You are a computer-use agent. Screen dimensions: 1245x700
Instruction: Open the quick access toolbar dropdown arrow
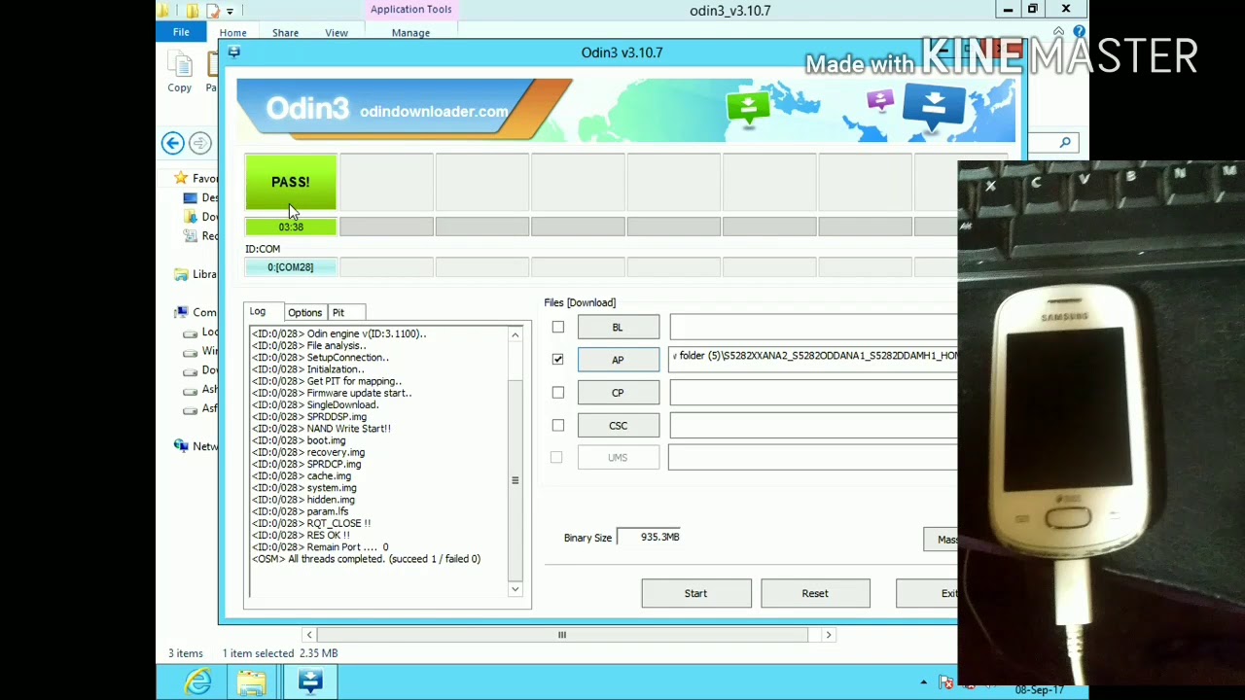[231, 11]
